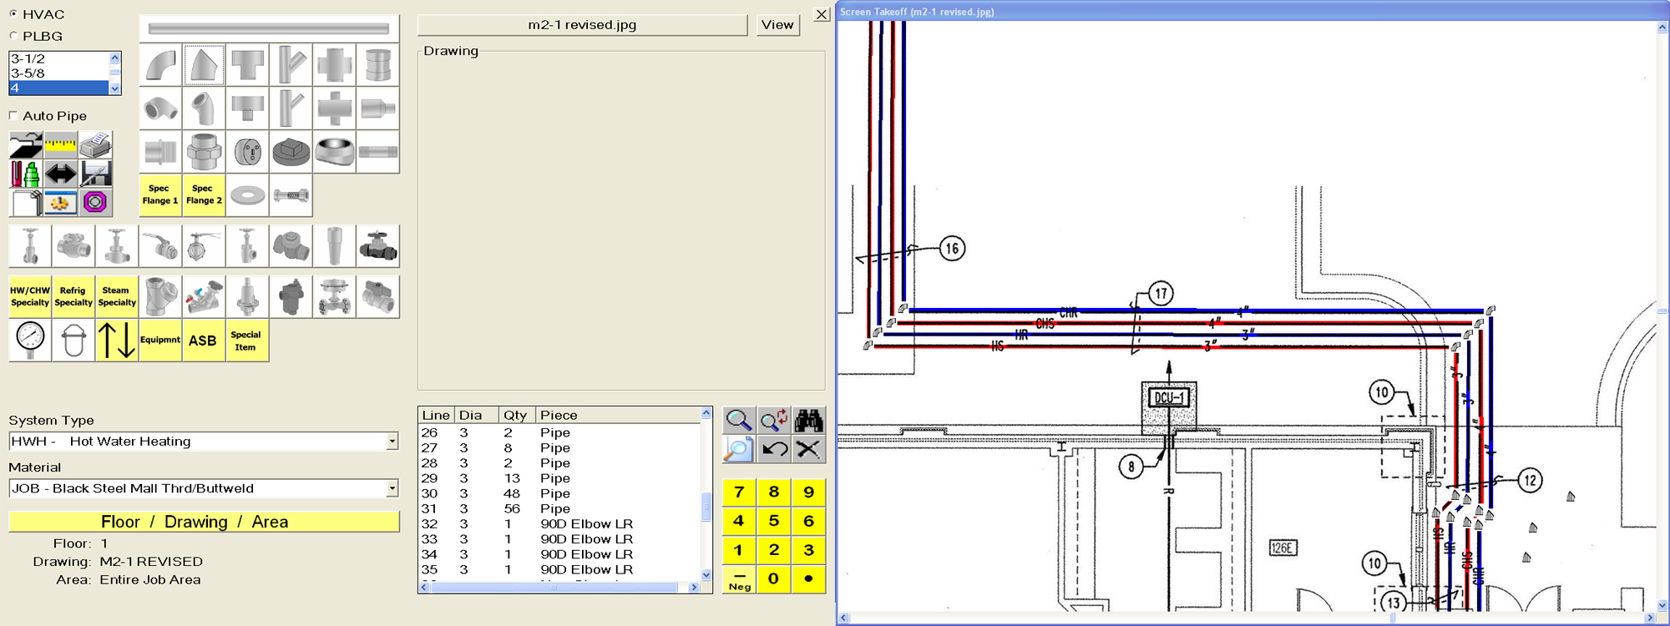This screenshot has width=1670, height=626.
Task: Pick the cross fitting icon
Action: [334, 65]
